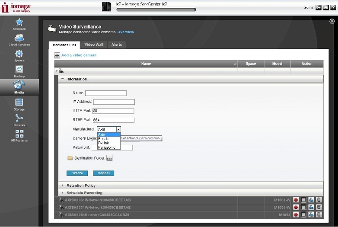Choose D-Link in the manufacturer list

click(108, 143)
